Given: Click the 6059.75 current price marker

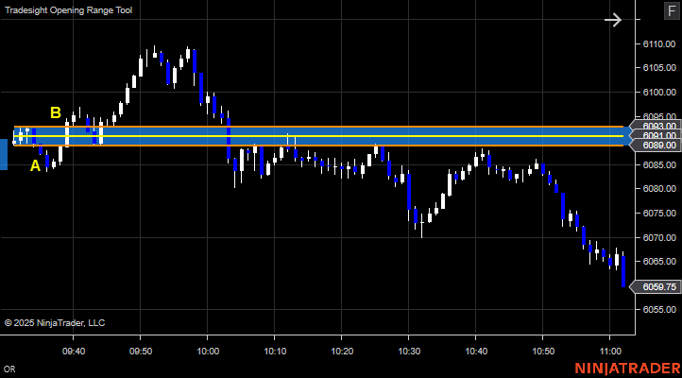Looking at the screenshot, I should 656,286.
